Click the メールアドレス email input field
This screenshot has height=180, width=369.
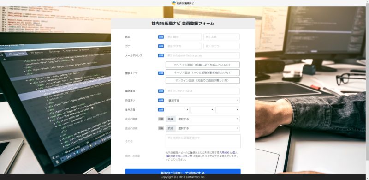pyautogui.click(x=202, y=55)
